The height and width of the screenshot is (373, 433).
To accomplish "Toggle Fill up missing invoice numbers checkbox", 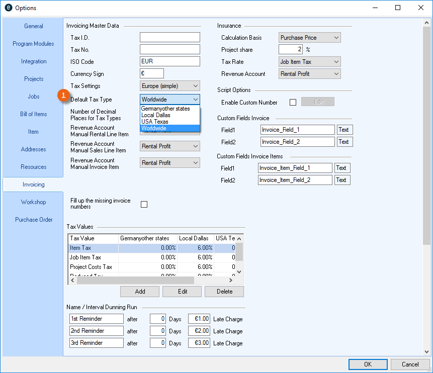I will point(144,204).
